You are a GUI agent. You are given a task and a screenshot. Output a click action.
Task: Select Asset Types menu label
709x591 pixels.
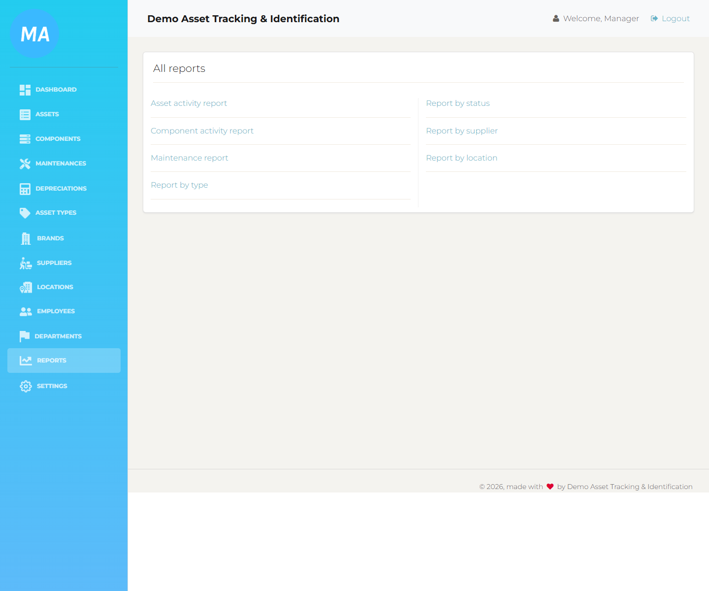click(56, 213)
